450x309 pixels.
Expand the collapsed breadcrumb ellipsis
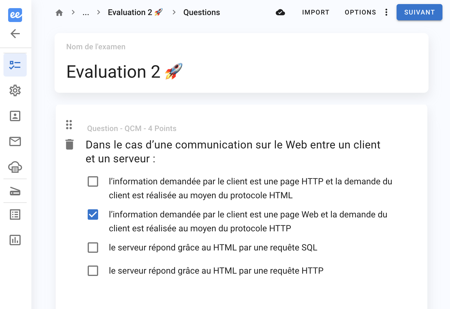pyautogui.click(x=86, y=12)
